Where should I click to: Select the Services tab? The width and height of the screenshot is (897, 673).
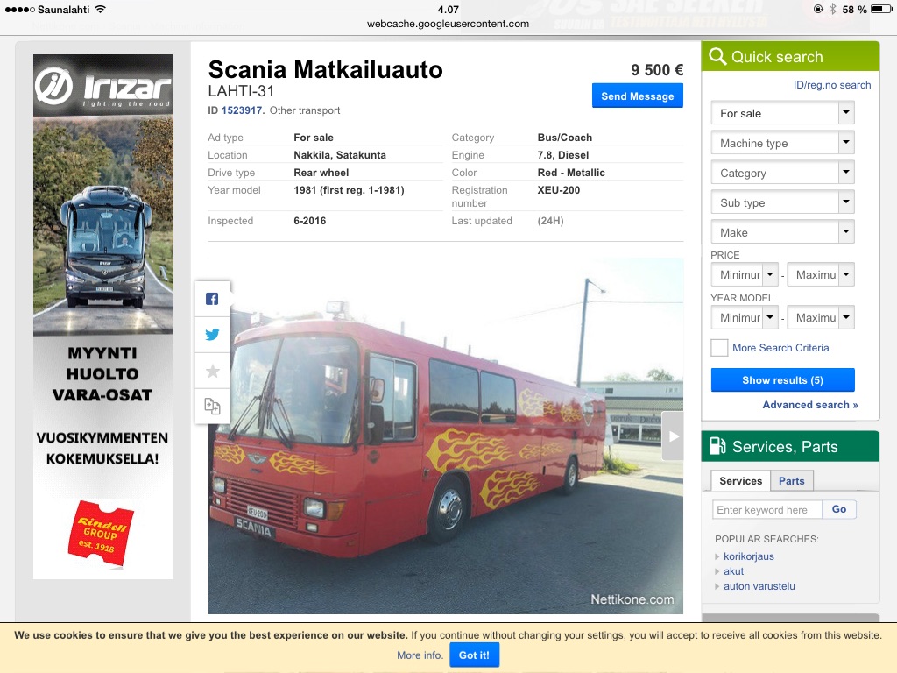pos(740,481)
